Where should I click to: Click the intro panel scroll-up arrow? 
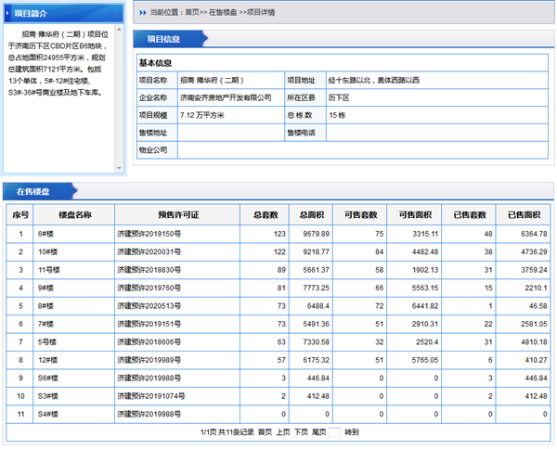pos(120,30)
